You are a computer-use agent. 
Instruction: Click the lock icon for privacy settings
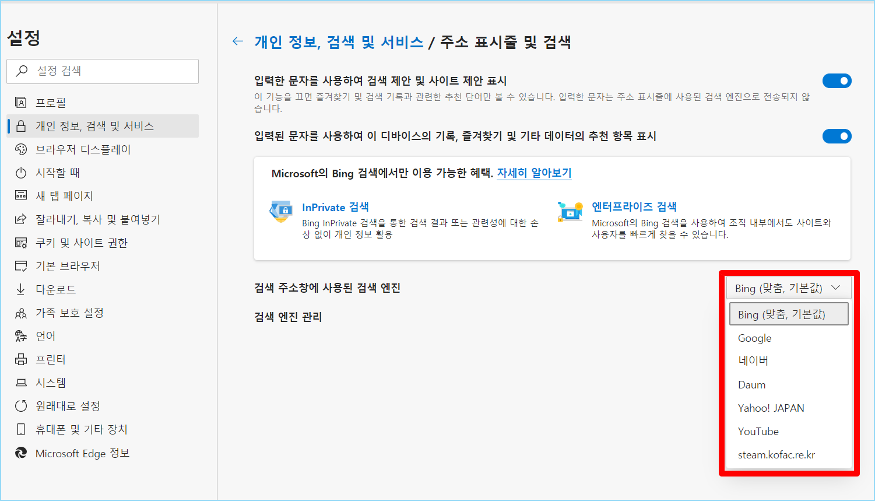[x=21, y=126]
